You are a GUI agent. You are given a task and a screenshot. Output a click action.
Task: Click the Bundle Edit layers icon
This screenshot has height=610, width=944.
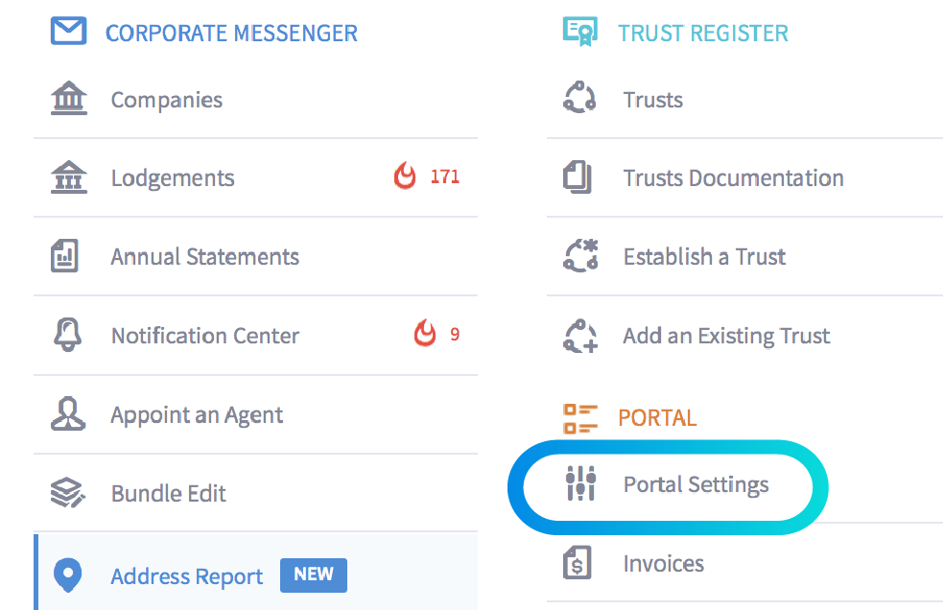[x=68, y=494]
